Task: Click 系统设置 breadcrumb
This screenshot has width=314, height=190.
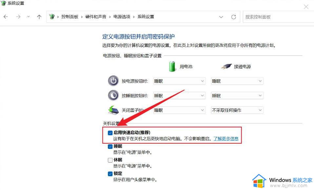Action: [x=146, y=17]
